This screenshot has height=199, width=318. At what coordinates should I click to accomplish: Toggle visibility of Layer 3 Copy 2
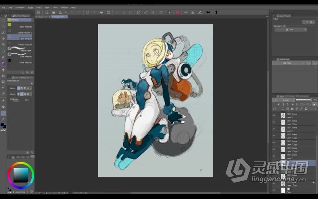click(x=274, y=136)
